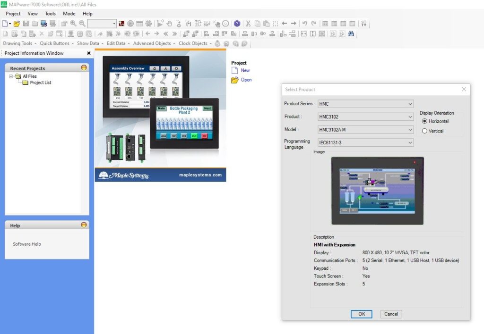Close the Project Information Window panel
The height and width of the screenshot is (334, 484).
[89, 53]
